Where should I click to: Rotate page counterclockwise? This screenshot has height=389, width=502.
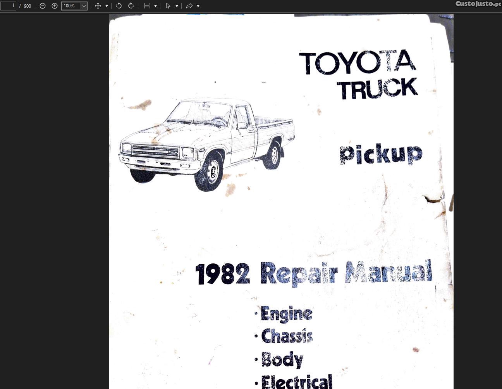coord(119,6)
